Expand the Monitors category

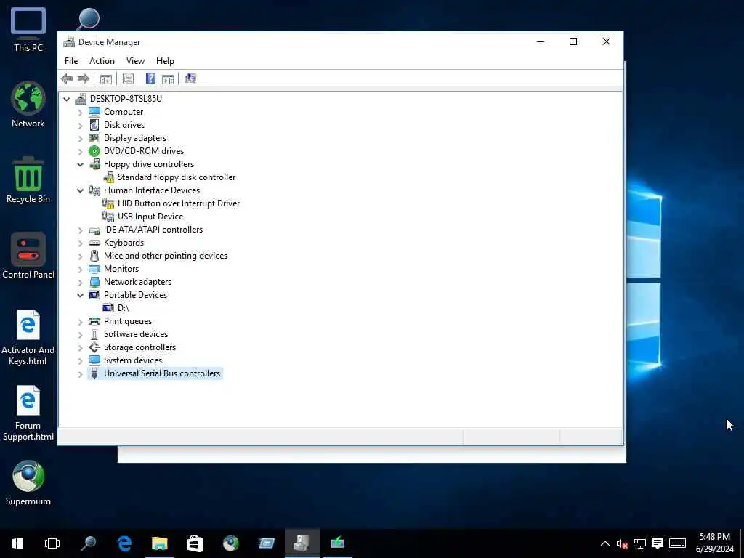coord(80,269)
